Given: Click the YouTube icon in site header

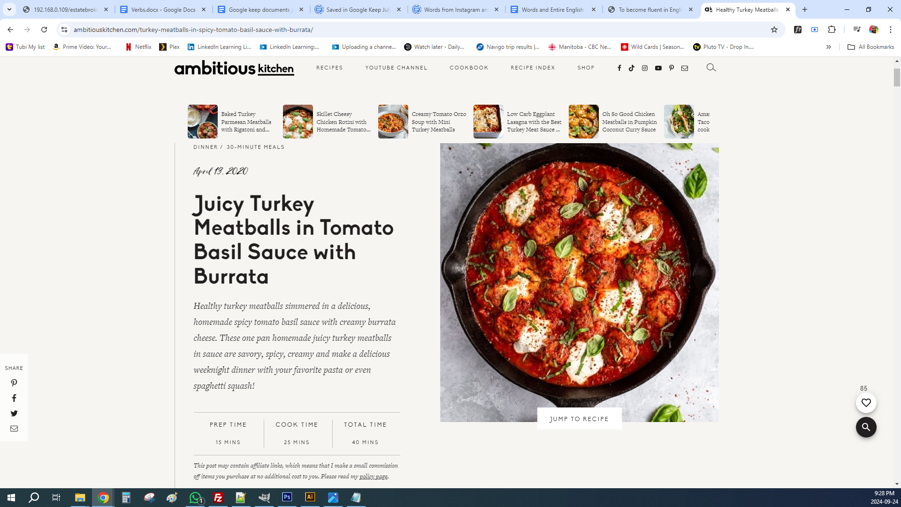Looking at the screenshot, I should [658, 68].
